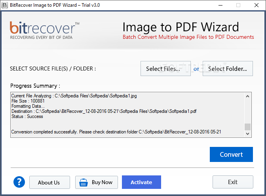The width and height of the screenshot is (266, 196).
Task: Close the BitRecover window
Action: [x=256, y=5]
